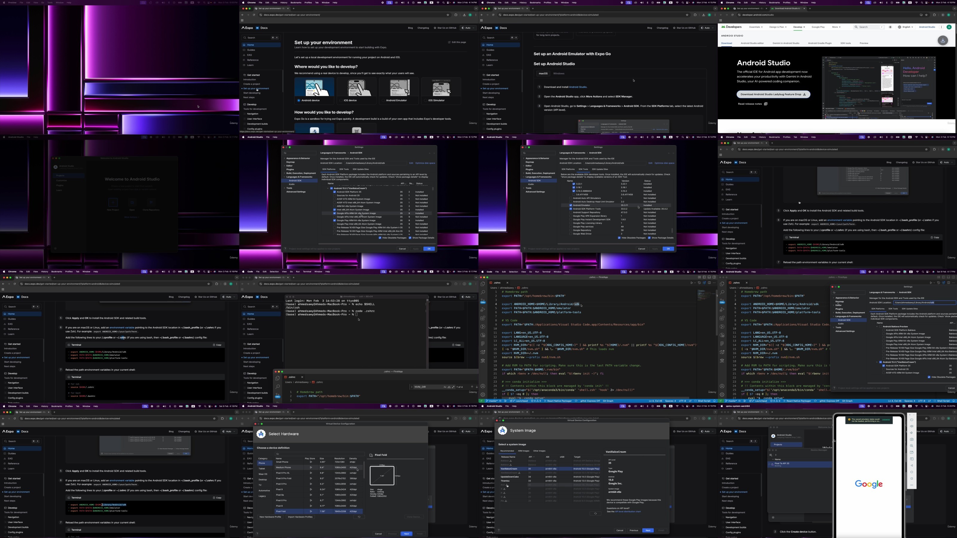Toggle theme with sun icon on Android Developers
The width and height of the screenshot is (957, 538).
tap(891, 27)
